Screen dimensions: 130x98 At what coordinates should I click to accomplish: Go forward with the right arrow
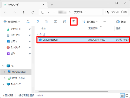tap(15, 12)
